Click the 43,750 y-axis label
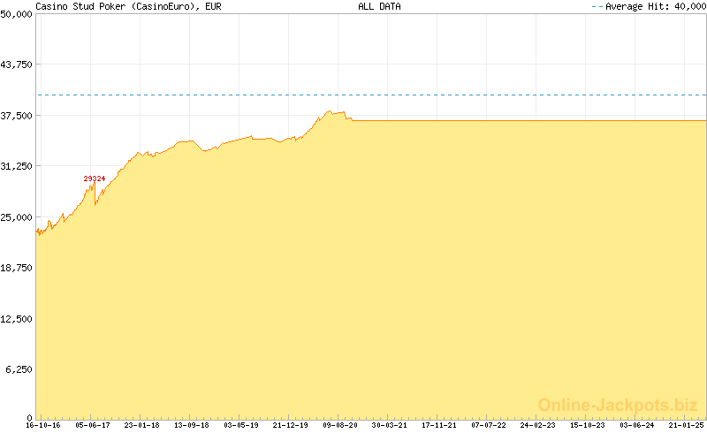The width and height of the screenshot is (707, 433). [17, 65]
